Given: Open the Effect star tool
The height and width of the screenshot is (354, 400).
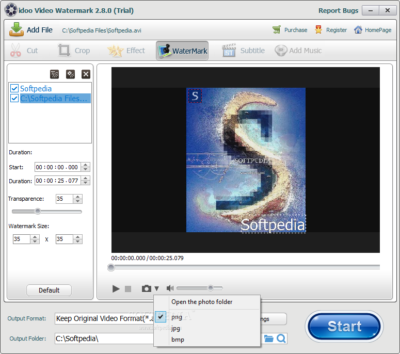Looking at the screenshot, I should pyautogui.click(x=115, y=51).
